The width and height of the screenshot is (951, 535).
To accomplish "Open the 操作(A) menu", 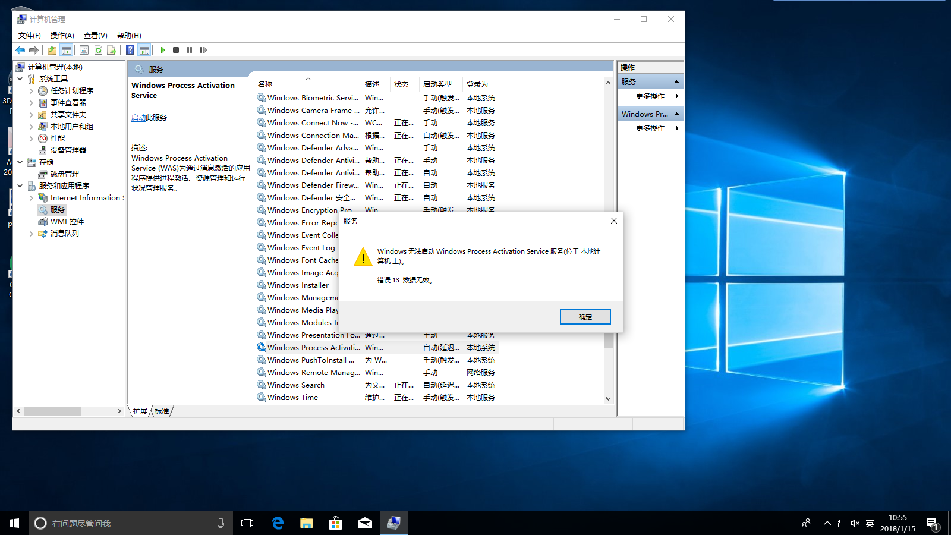I will pos(62,36).
